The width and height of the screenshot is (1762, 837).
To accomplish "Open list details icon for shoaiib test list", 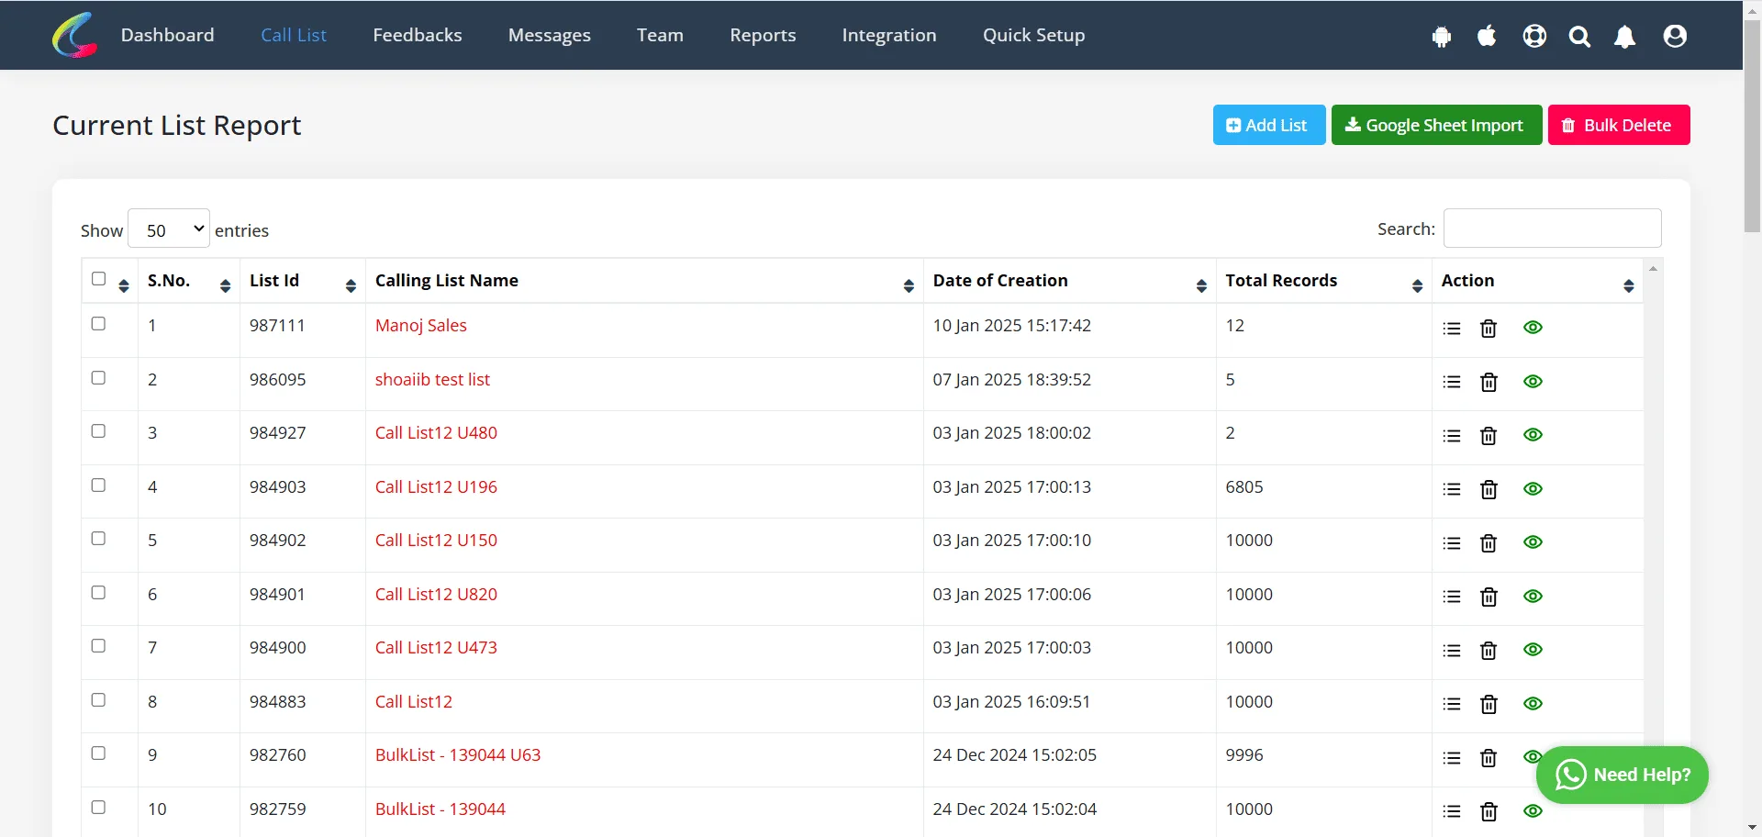I will pyautogui.click(x=1452, y=382).
